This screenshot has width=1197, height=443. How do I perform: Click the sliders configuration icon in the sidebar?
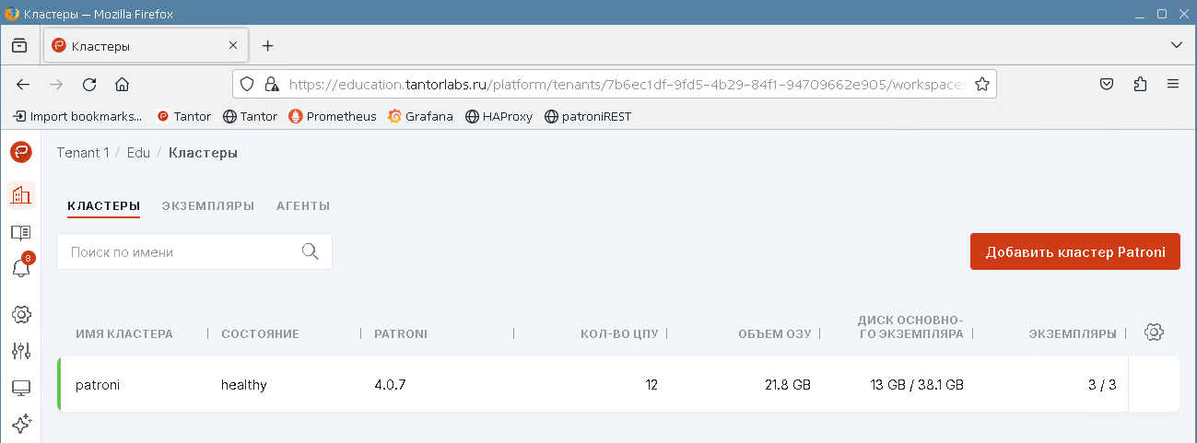[x=20, y=351]
